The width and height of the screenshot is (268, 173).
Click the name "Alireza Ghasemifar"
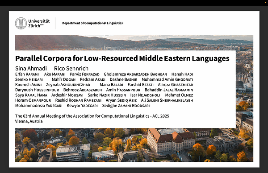176,85
